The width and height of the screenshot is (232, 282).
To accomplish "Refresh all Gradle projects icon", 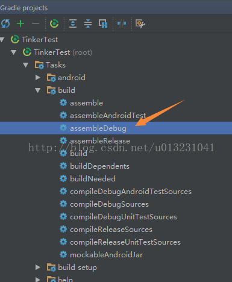I will [x=5, y=23].
